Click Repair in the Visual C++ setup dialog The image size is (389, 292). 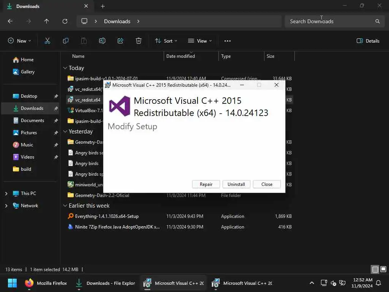[206, 184]
